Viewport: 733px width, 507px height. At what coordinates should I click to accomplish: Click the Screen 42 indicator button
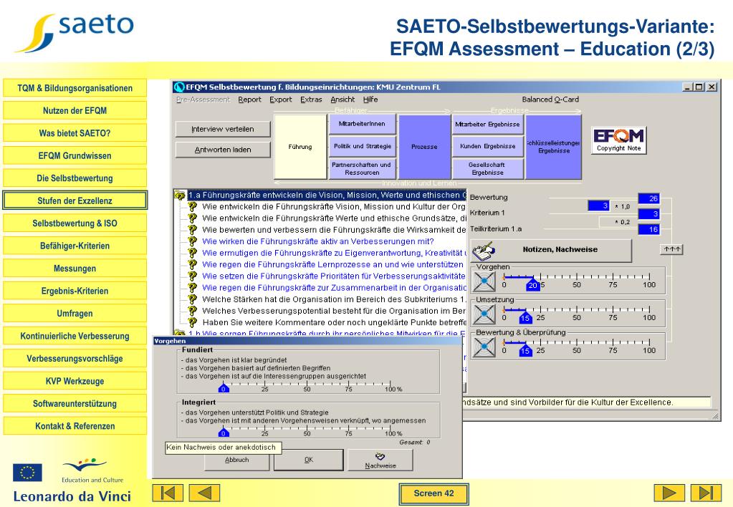433,493
